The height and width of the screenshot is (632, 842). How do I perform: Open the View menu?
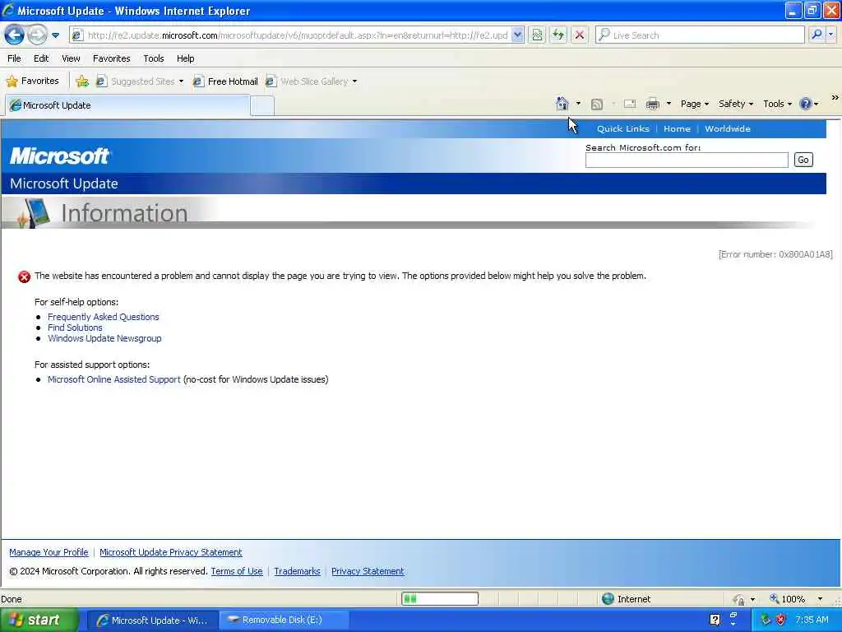[71, 58]
